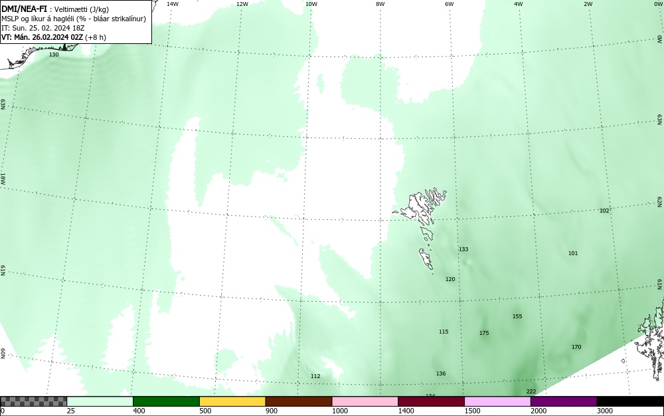Click the purple 2000-3000 legend swatch
The width and height of the screenshot is (664, 416).
[564, 401]
